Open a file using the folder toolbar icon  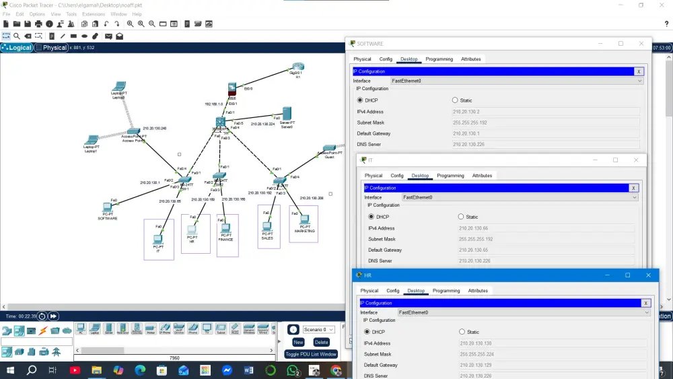click(x=17, y=24)
